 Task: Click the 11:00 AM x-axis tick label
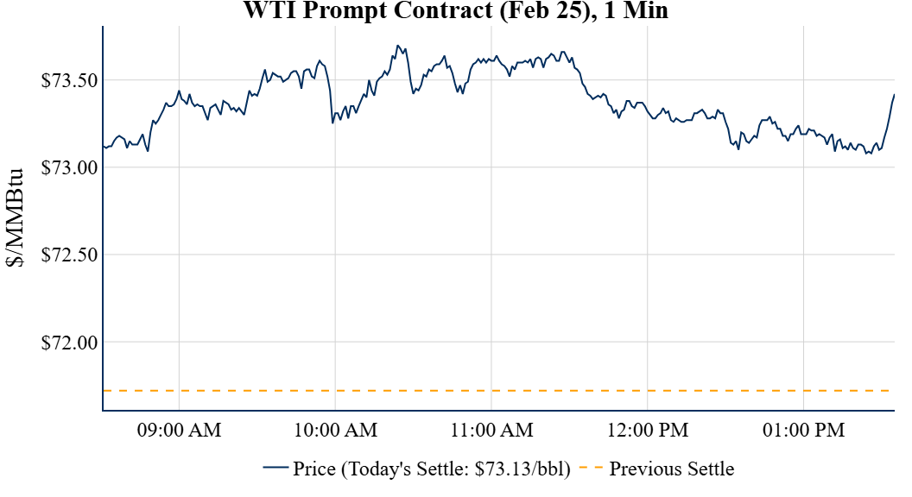click(491, 431)
